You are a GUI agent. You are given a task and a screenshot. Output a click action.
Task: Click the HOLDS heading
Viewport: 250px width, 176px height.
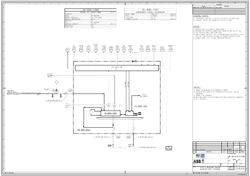197,87
